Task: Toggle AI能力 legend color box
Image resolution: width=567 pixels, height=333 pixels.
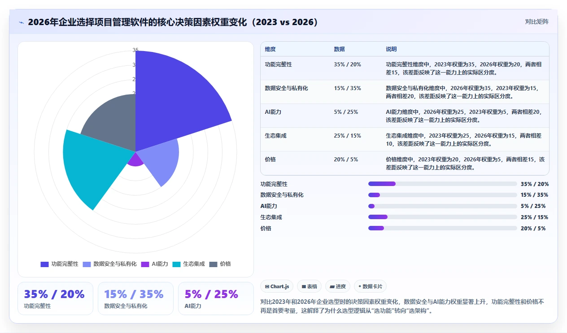Action: click(x=145, y=264)
